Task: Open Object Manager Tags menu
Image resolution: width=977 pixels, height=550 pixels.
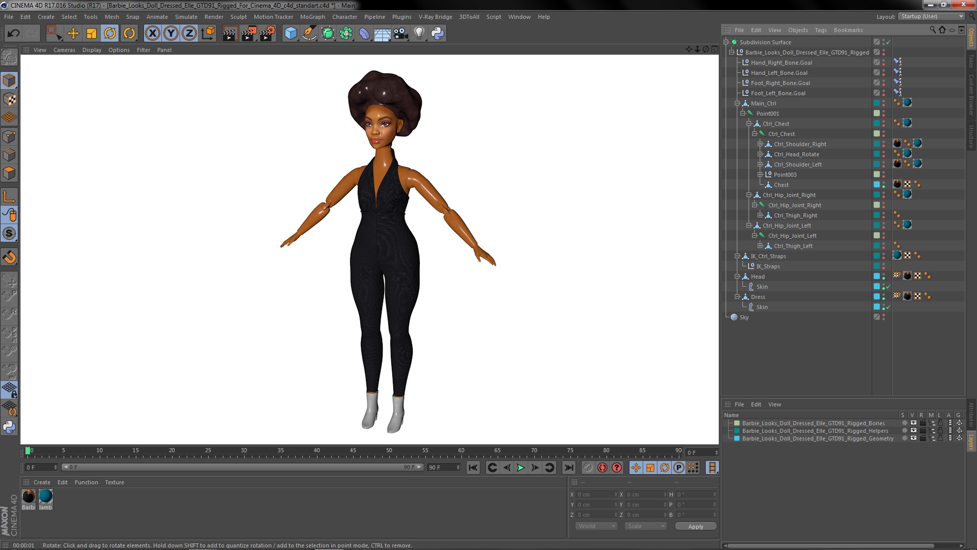Action: point(820,30)
